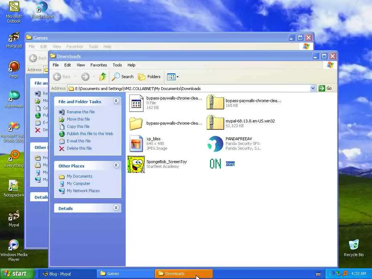The width and height of the screenshot is (372, 279).
Task: Click Rename this file link
Action: 81,112
